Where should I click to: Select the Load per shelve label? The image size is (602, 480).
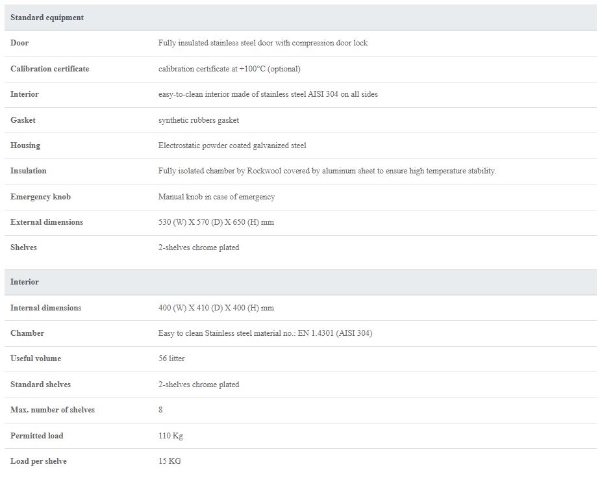point(38,461)
